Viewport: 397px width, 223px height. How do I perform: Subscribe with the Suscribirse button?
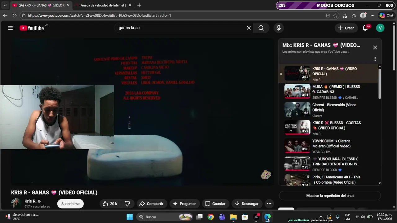tap(70, 203)
